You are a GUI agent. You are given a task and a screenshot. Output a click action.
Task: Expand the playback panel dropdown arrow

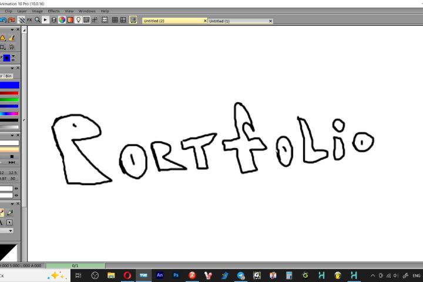(x=12, y=135)
